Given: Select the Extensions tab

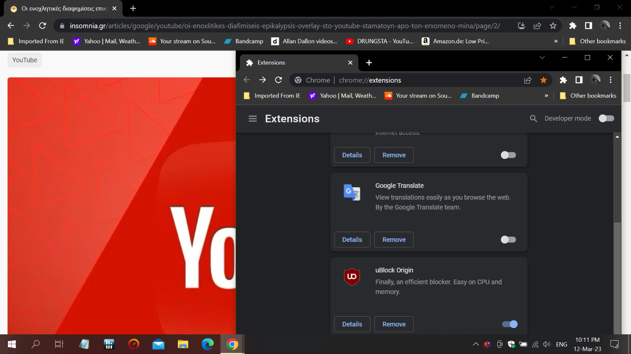Looking at the screenshot, I should (299, 63).
